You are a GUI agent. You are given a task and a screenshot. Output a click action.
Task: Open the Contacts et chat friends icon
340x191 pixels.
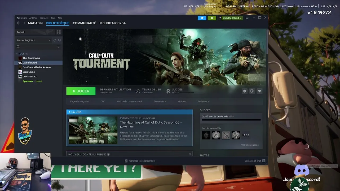pos(264,161)
